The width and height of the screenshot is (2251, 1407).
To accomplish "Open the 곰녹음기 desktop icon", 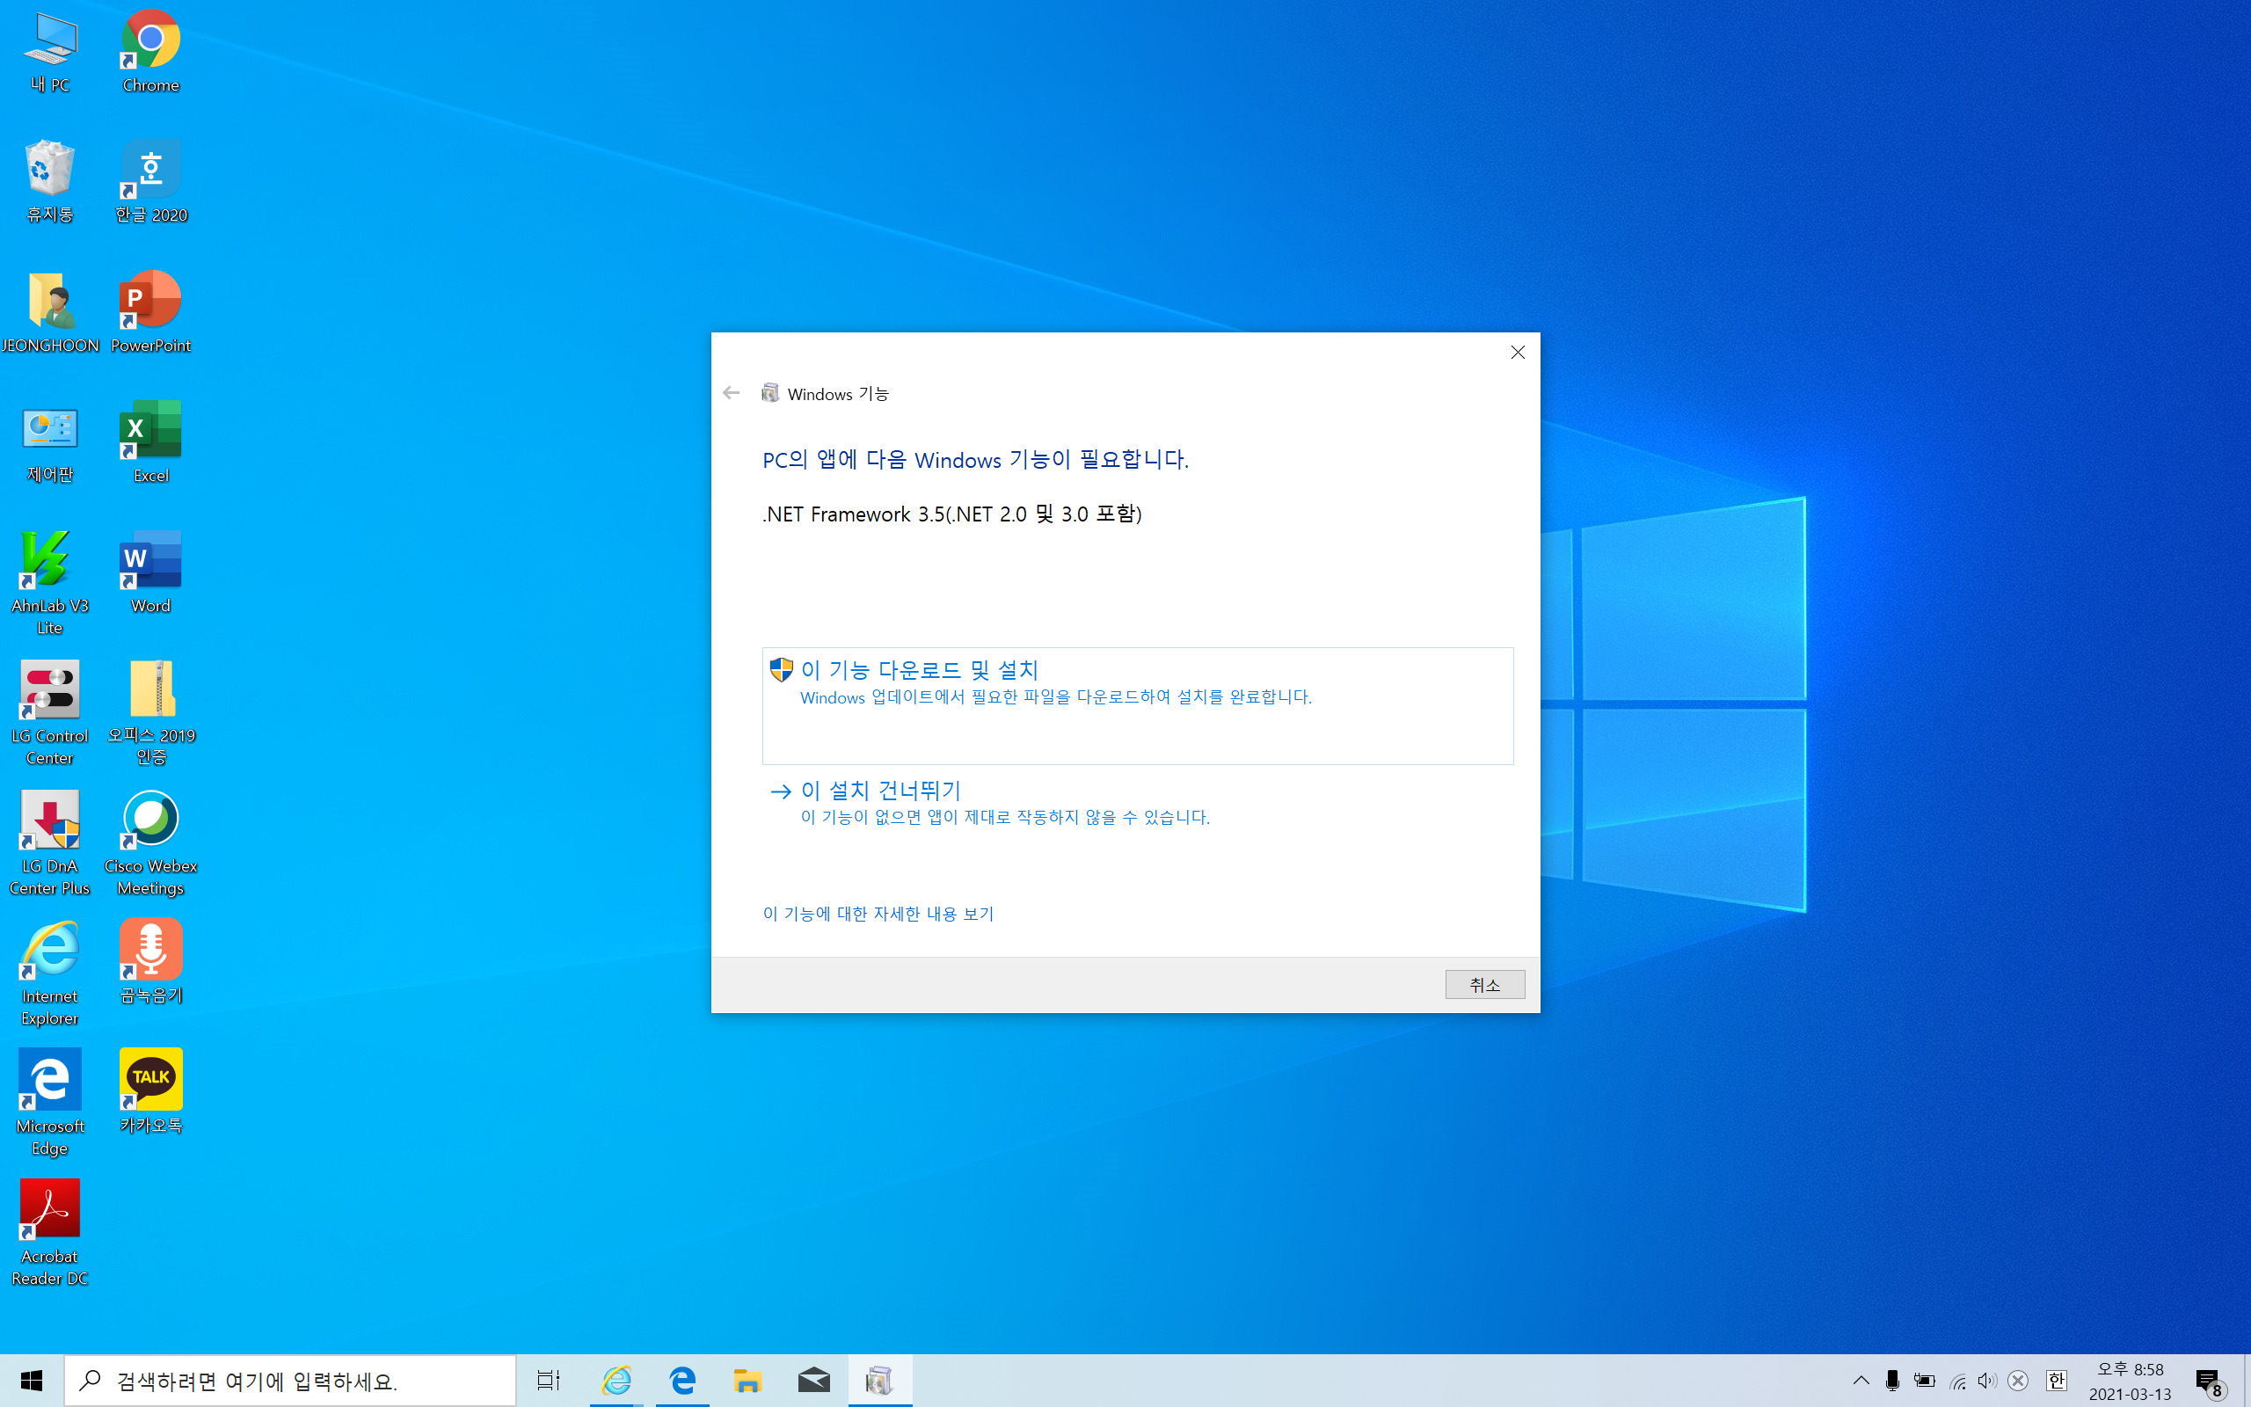I will pos(150,951).
